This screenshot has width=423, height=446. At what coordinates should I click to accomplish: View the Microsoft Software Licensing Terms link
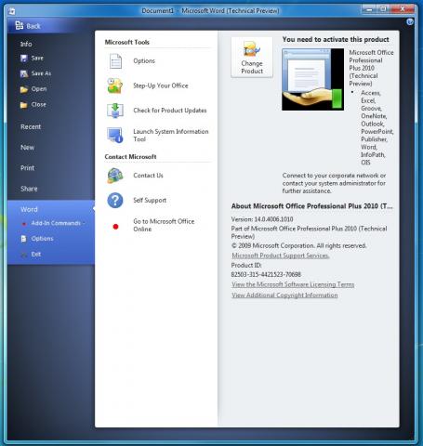pos(293,284)
